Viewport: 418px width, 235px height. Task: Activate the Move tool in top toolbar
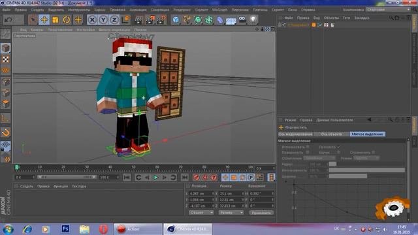[x=44, y=20]
